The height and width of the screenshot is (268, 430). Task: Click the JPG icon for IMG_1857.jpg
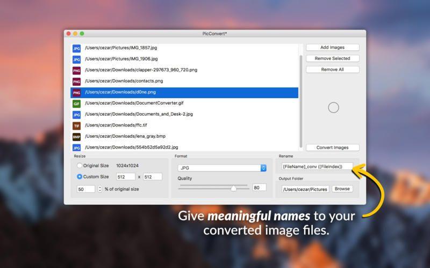click(76, 48)
